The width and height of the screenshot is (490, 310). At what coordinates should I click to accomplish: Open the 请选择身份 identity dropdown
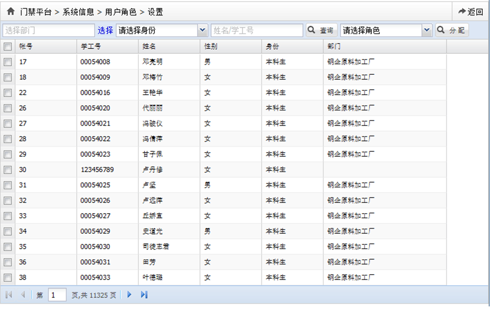pyautogui.click(x=202, y=31)
